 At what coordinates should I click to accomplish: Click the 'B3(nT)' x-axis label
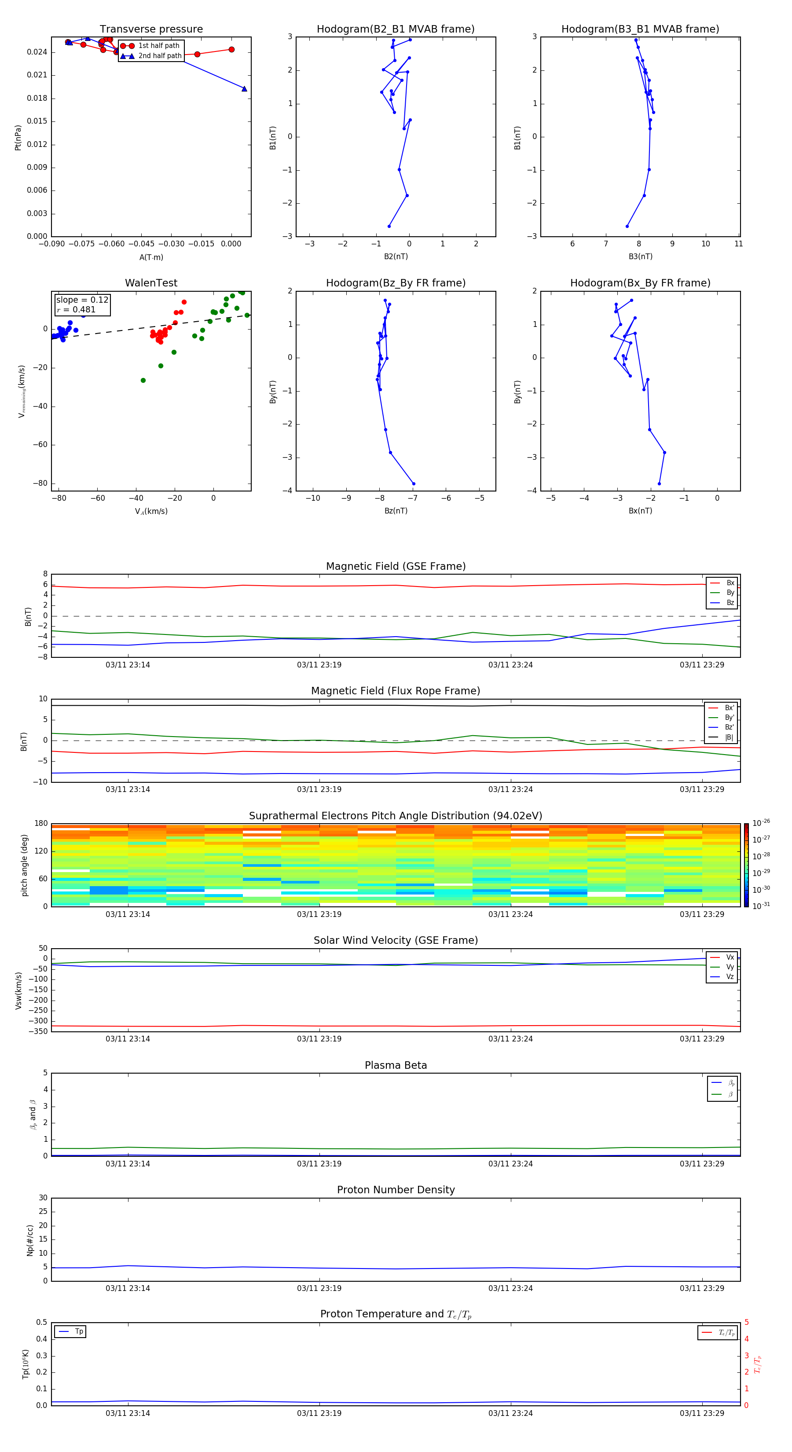click(x=640, y=257)
